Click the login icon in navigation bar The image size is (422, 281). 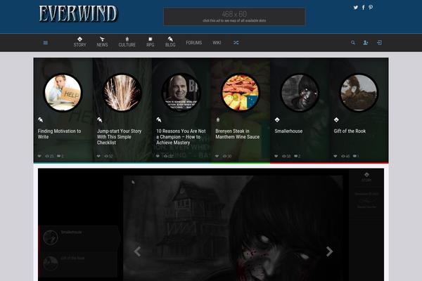pyautogui.click(x=379, y=42)
